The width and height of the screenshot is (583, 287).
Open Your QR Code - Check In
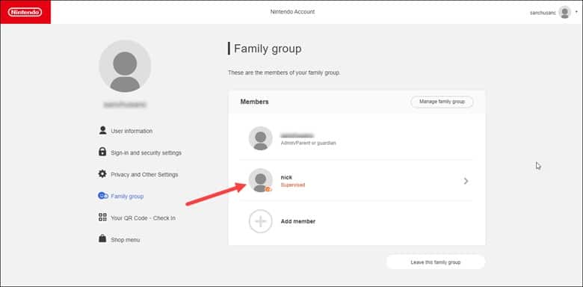(x=144, y=218)
